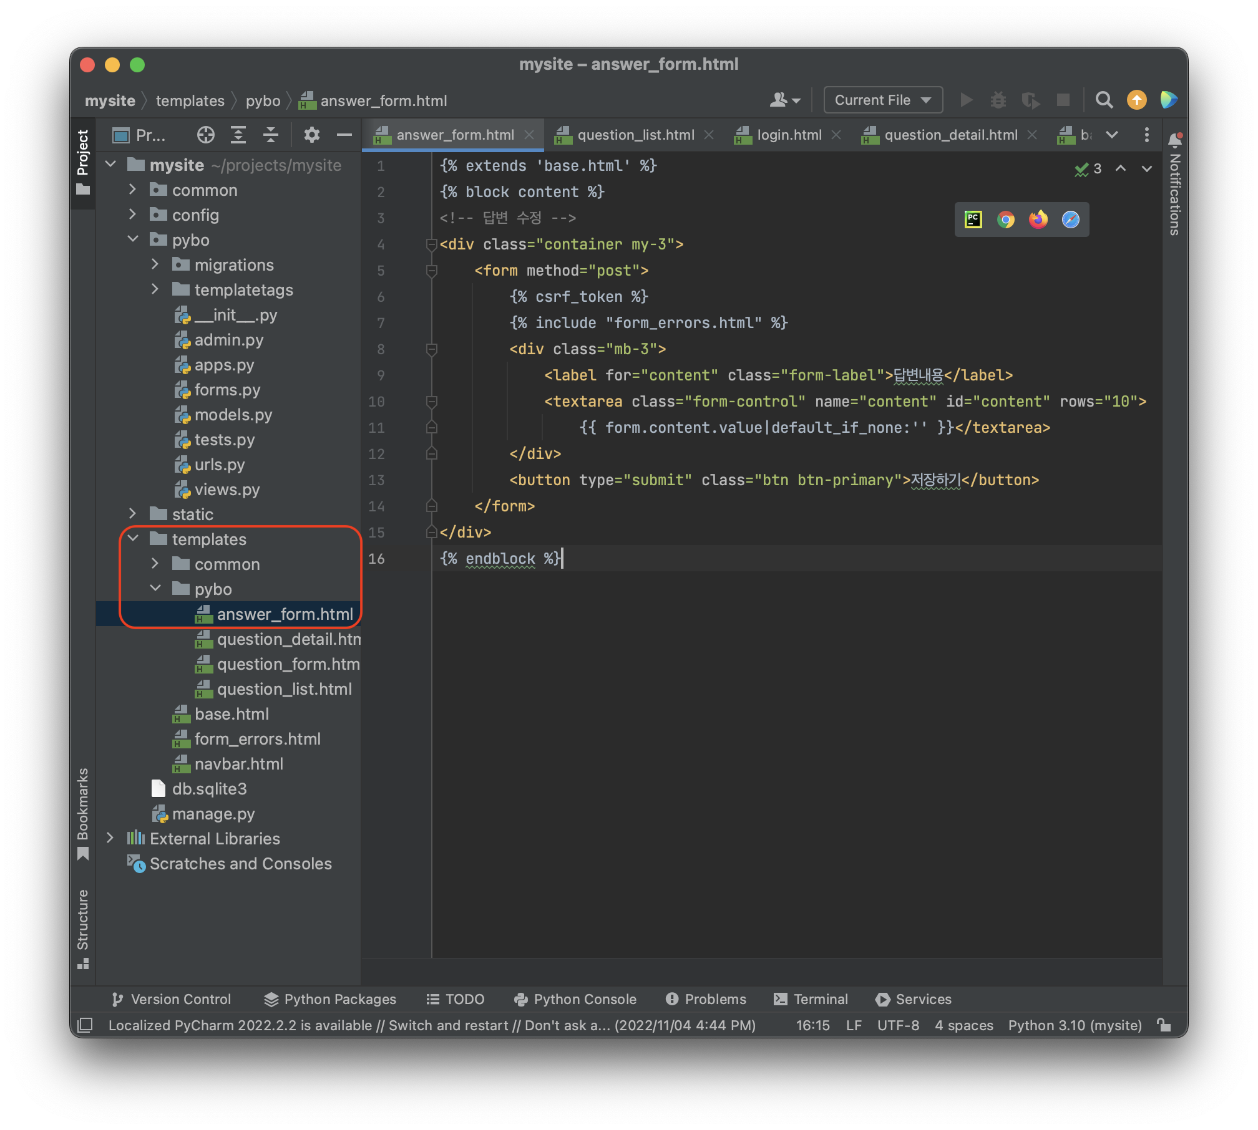
Task: Click the Collapse All icon in Project panel
Action: (270, 135)
